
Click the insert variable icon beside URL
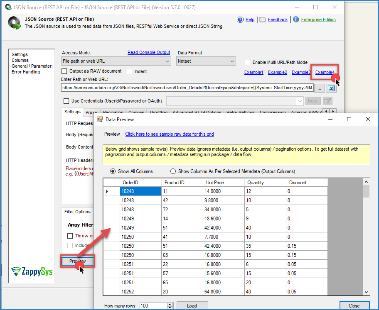[331, 88]
